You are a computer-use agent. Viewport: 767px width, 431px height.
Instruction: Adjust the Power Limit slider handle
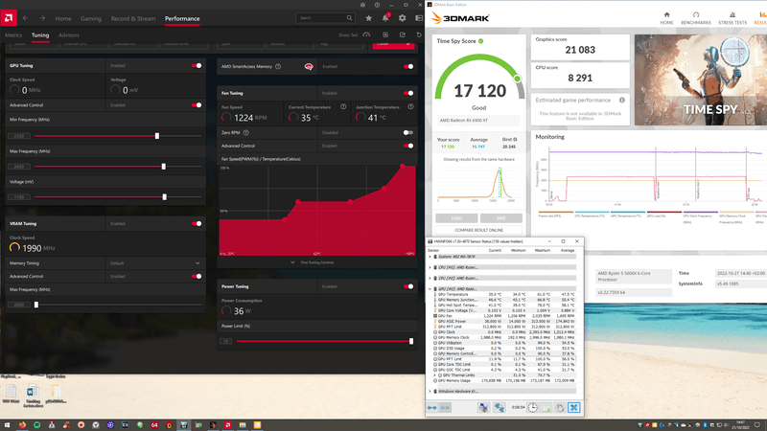[411, 341]
